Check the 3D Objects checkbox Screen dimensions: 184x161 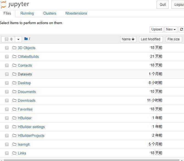(7, 48)
